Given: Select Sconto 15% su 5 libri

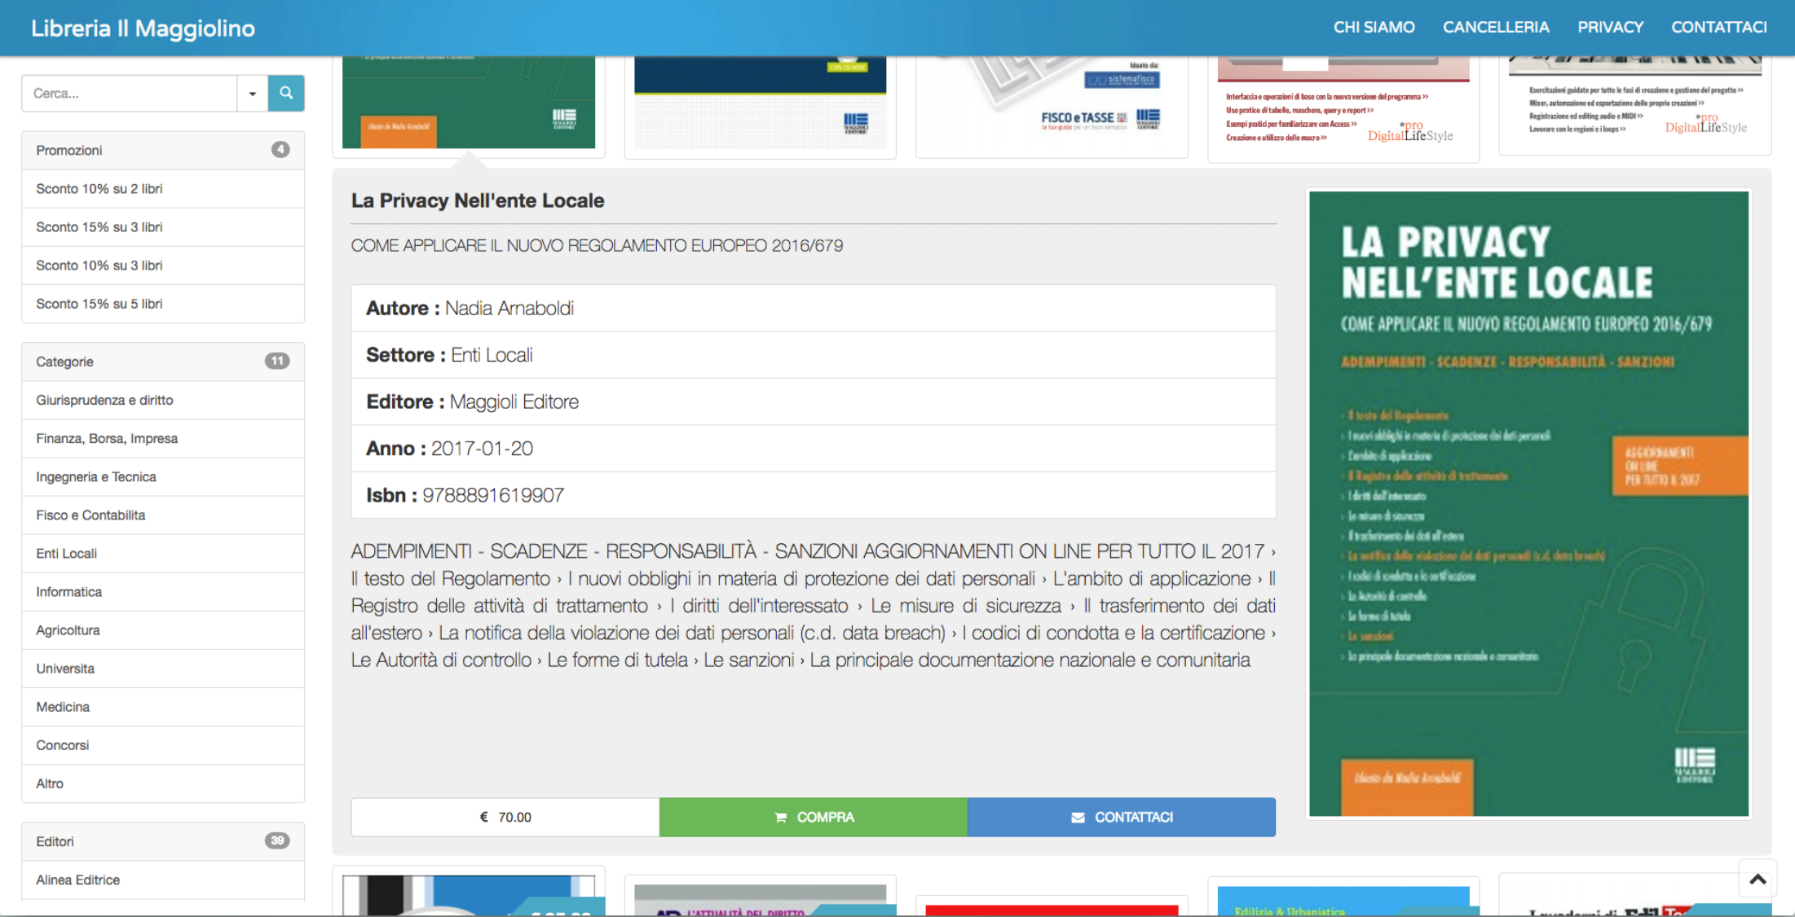Looking at the screenshot, I should [x=163, y=303].
